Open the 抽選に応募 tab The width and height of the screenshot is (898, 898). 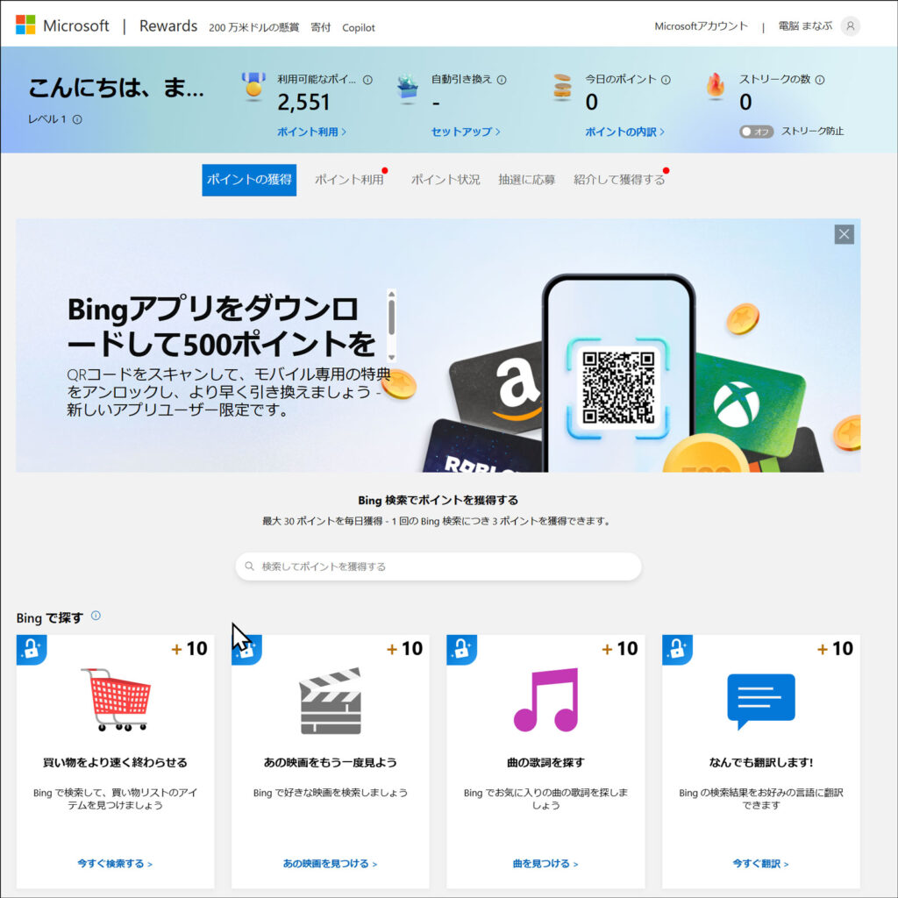click(x=527, y=180)
